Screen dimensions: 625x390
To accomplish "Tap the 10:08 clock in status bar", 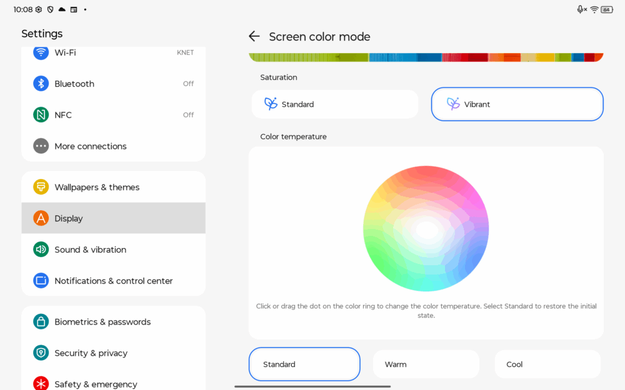I will click(x=22, y=9).
